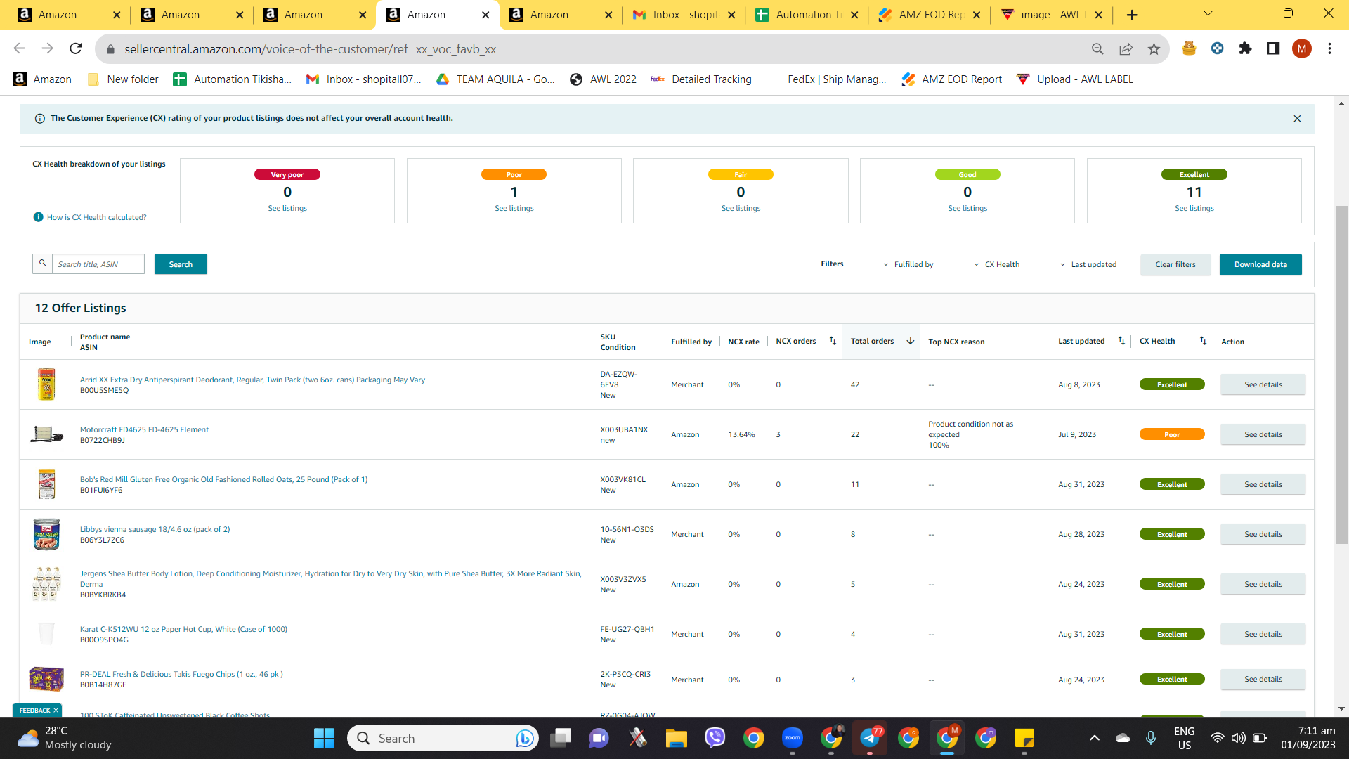The height and width of the screenshot is (759, 1349).
Task: Open the AWL 2022 bookmark
Action: (604, 79)
